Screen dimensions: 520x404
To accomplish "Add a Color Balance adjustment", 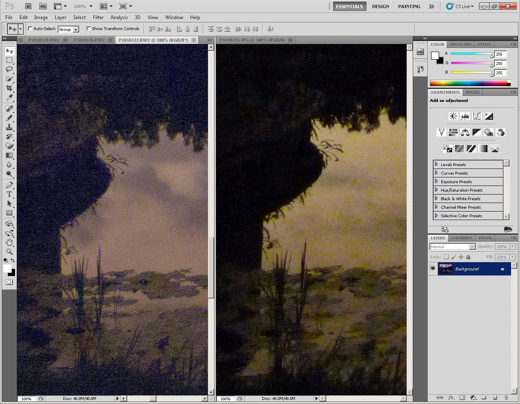I will pyautogui.click(x=465, y=132).
